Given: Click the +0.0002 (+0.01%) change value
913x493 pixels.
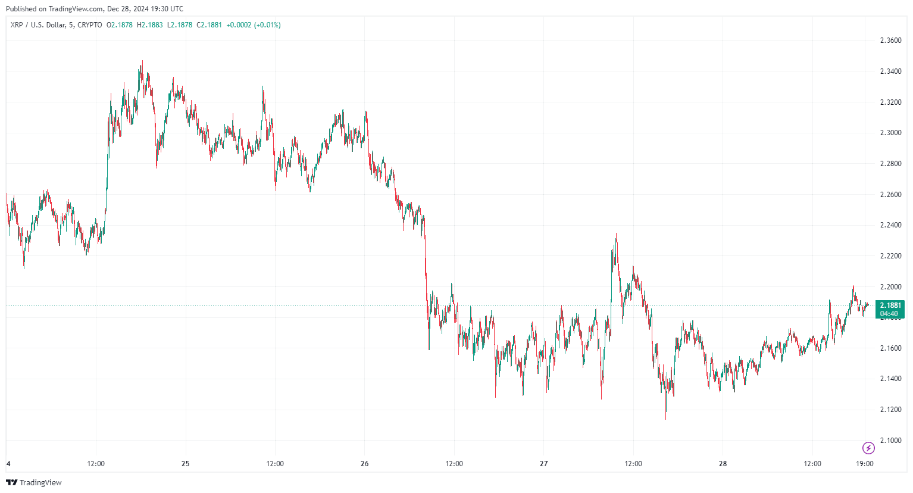Looking at the screenshot, I should [x=254, y=25].
